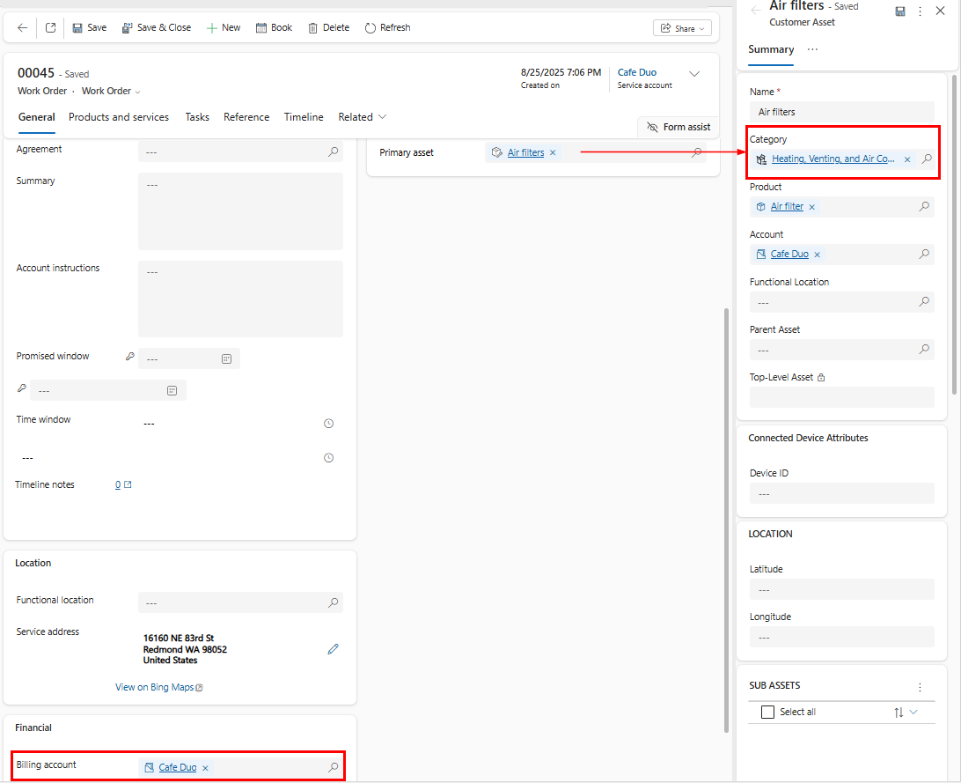Click the Time window clock icon
The height and width of the screenshot is (783, 961).
tap(328, 424)
